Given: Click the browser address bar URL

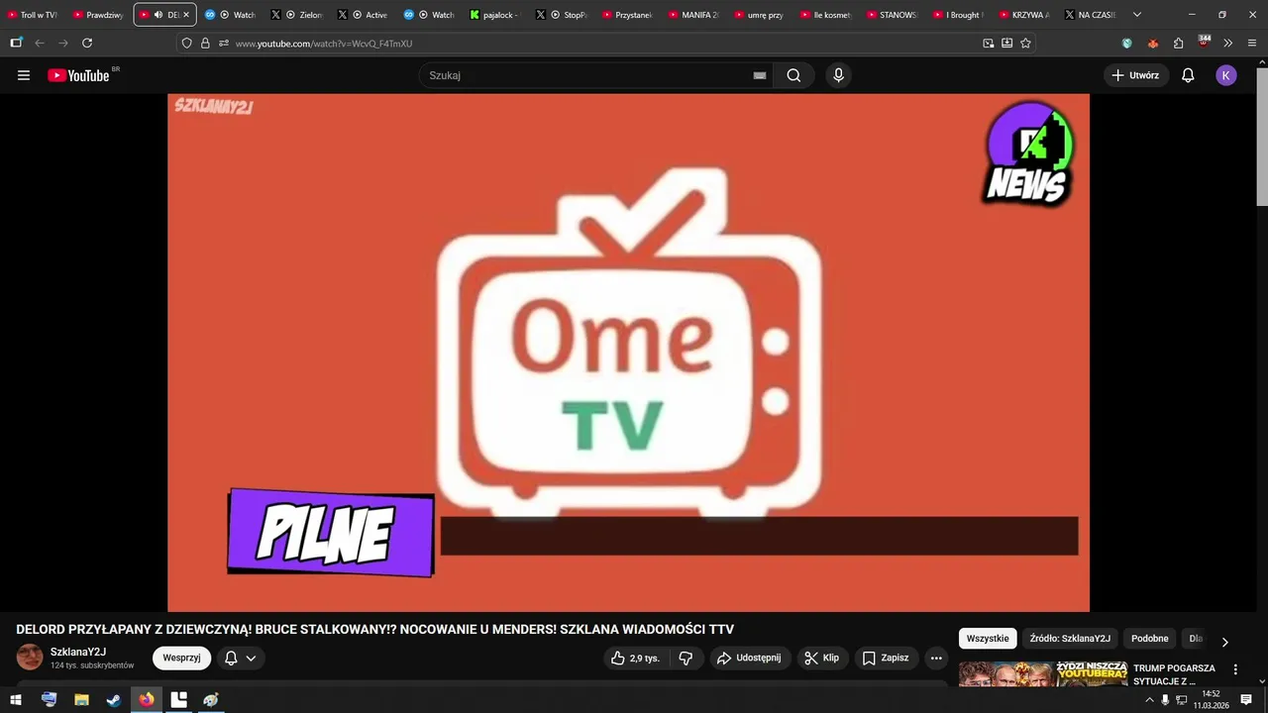Looking at the screenshot, I should tap(323, 44).
